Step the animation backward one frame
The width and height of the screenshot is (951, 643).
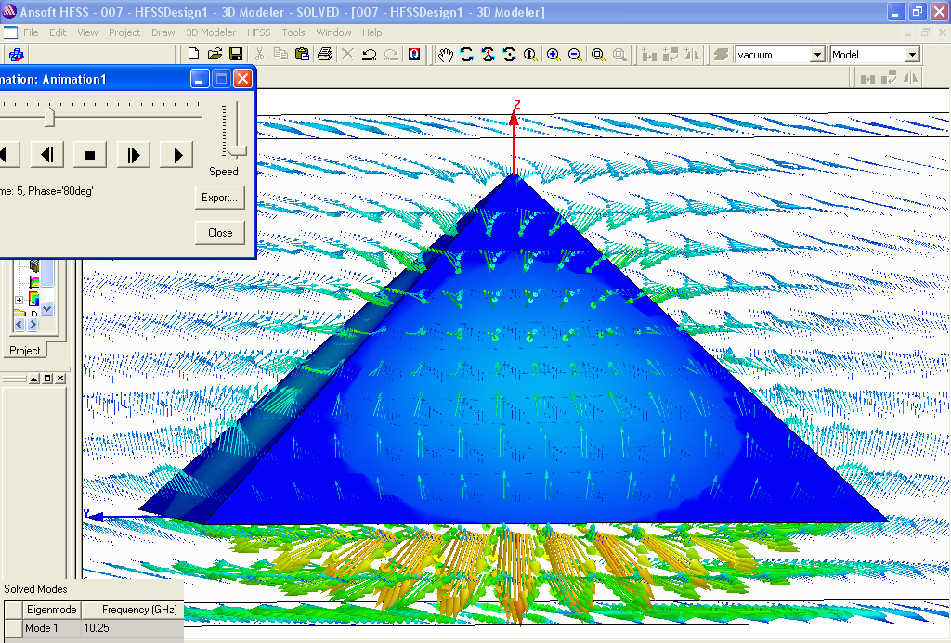47,155
